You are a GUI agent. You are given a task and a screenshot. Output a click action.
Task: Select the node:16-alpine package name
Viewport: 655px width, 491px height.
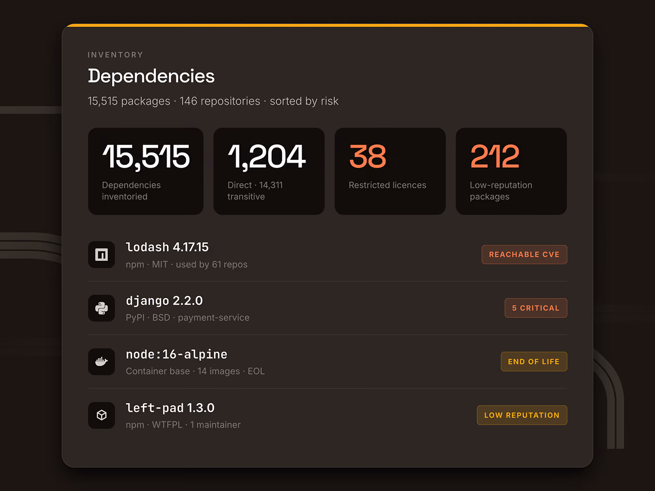[177, 355]
